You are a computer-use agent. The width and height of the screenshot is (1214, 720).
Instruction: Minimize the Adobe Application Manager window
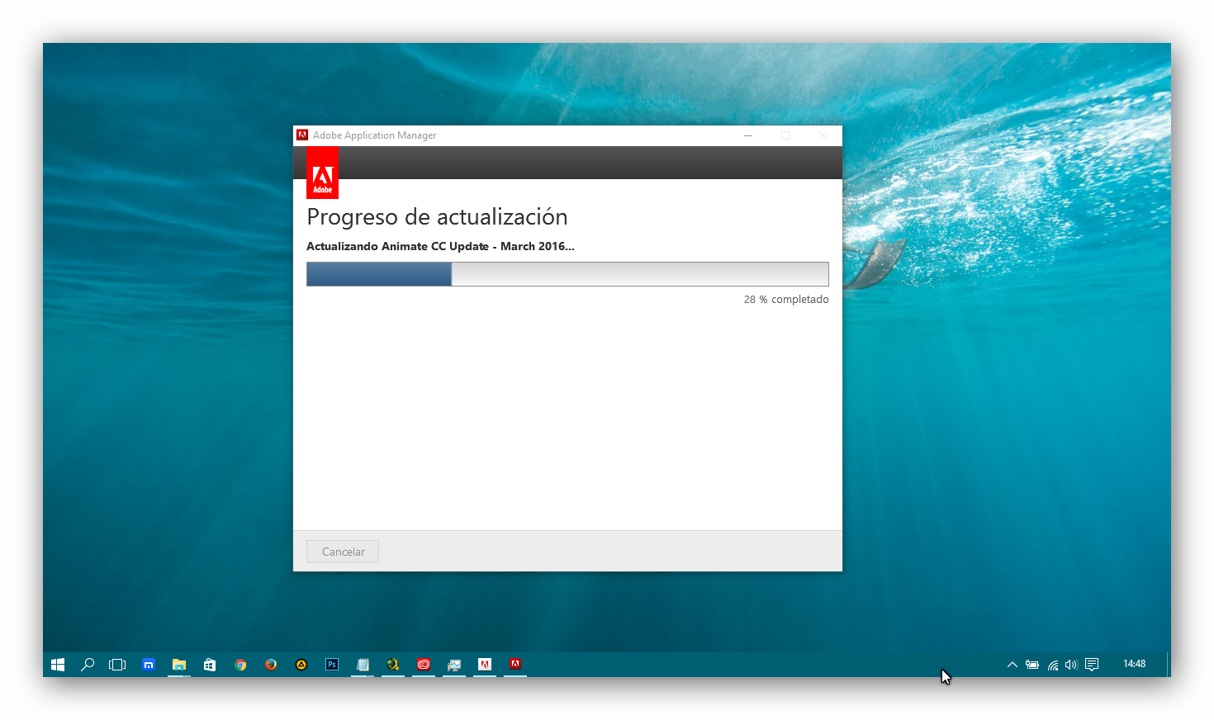748,135
